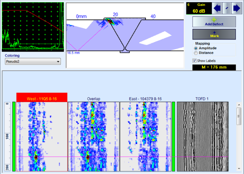Click the East C-scan map panel
Image resolution: width=244 pixels, height=174 pixels.
coord(146,137)
